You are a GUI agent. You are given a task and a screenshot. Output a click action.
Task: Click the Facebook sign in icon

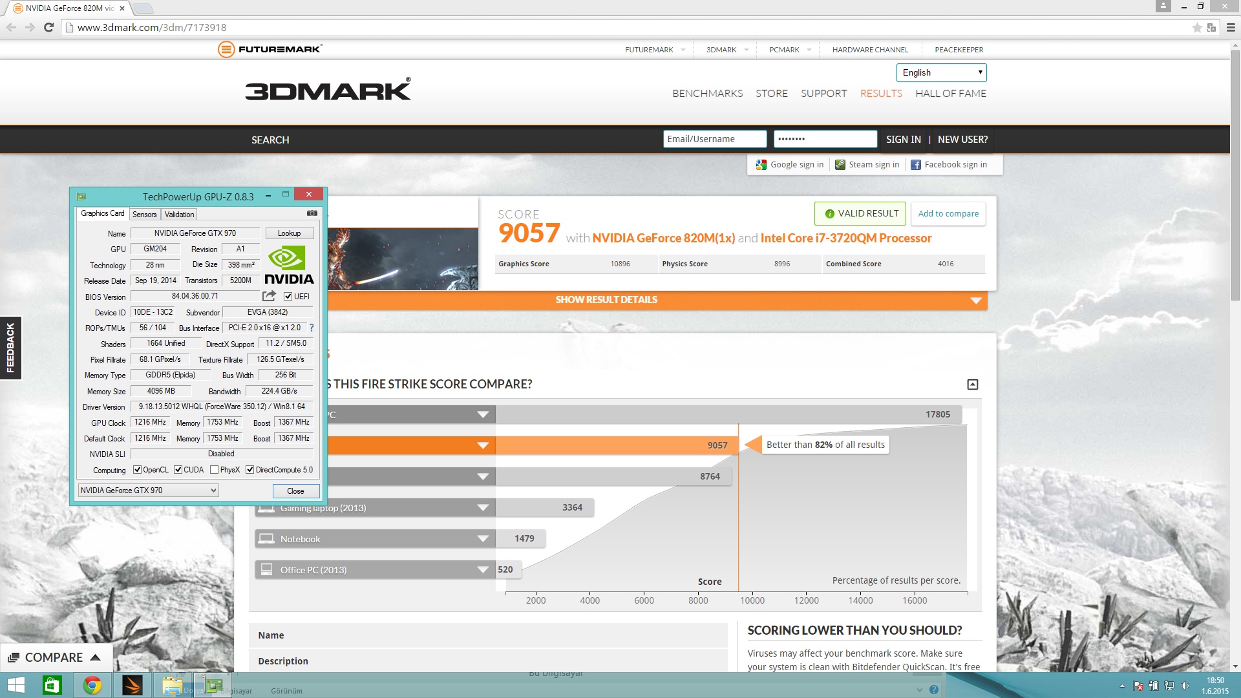[x=916, y=165]
